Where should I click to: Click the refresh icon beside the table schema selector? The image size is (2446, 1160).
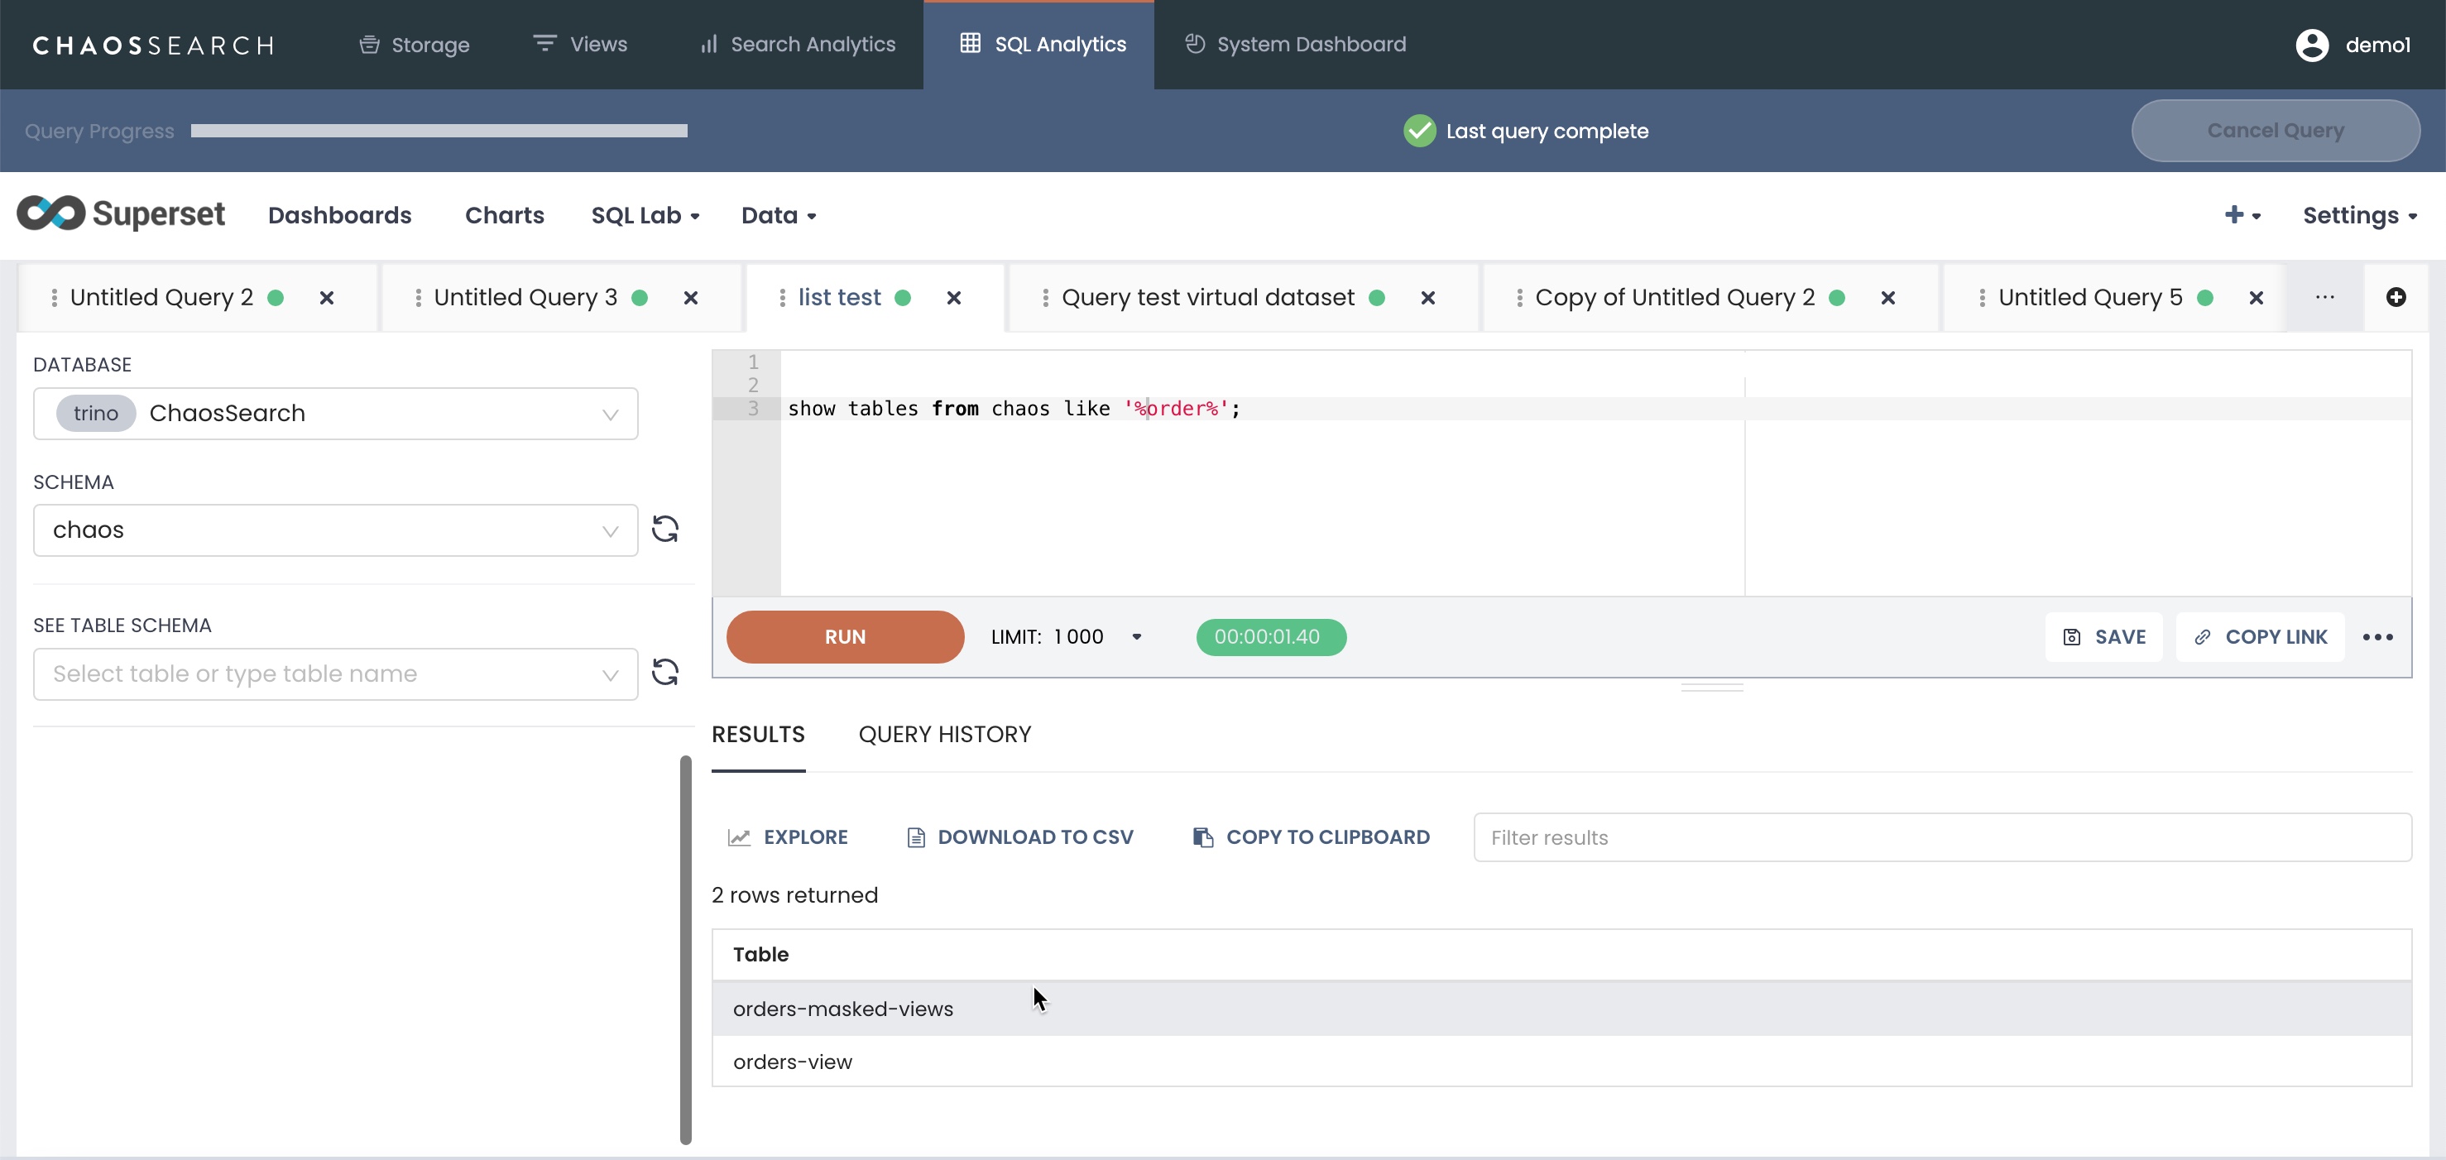pos(664,672)
